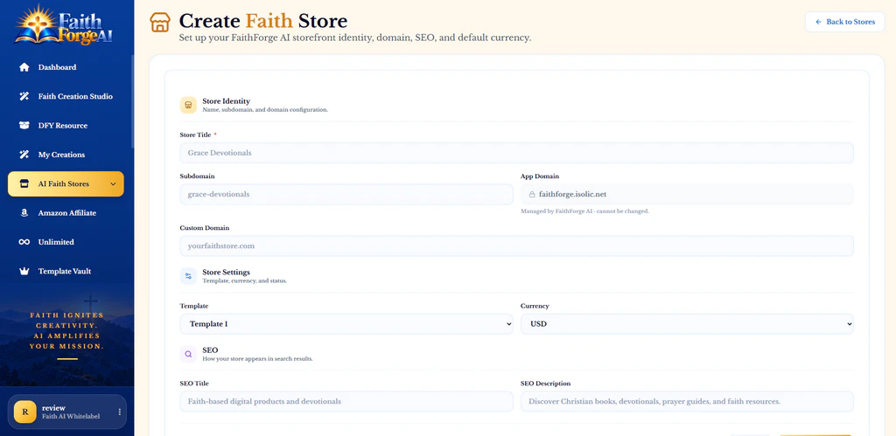Click the 'Faith AI Whitelabel' text
This screenshot has height=436, width=896.
(x=71, y=417)
